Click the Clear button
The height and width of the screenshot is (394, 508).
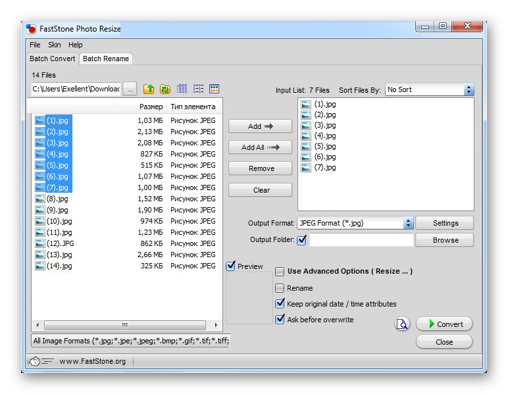tap(260, 190)
